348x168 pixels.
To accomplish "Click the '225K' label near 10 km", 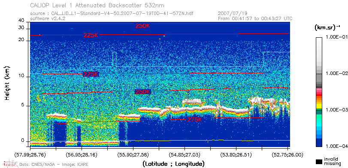I will click(91, 74).
